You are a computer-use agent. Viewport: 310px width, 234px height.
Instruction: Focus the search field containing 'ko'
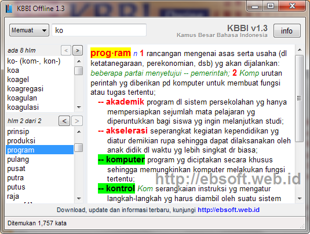99,30
